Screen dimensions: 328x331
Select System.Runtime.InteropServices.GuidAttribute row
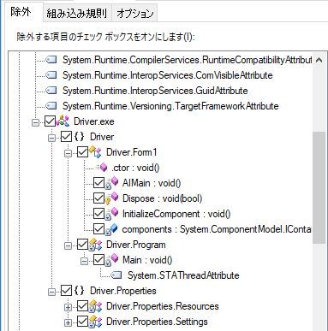[x=155, y=91]
